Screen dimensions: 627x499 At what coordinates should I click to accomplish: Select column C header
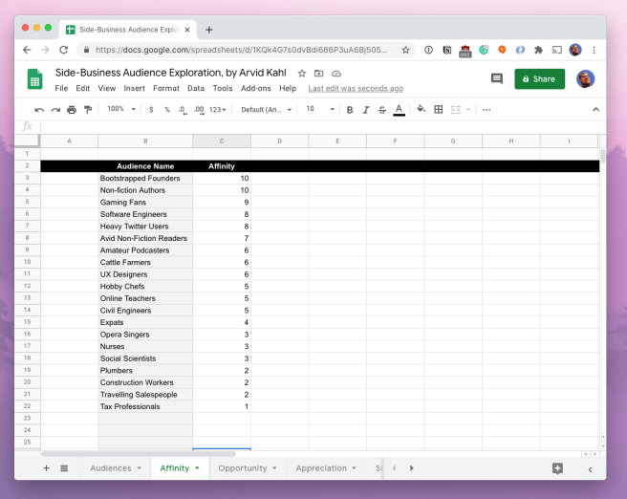click(222, 141)
